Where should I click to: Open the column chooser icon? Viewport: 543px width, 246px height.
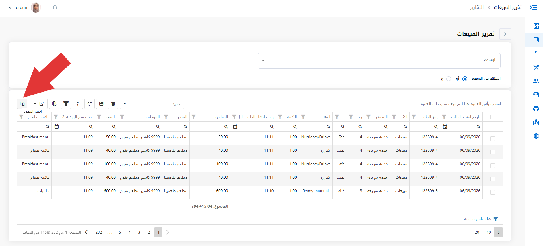22,104
